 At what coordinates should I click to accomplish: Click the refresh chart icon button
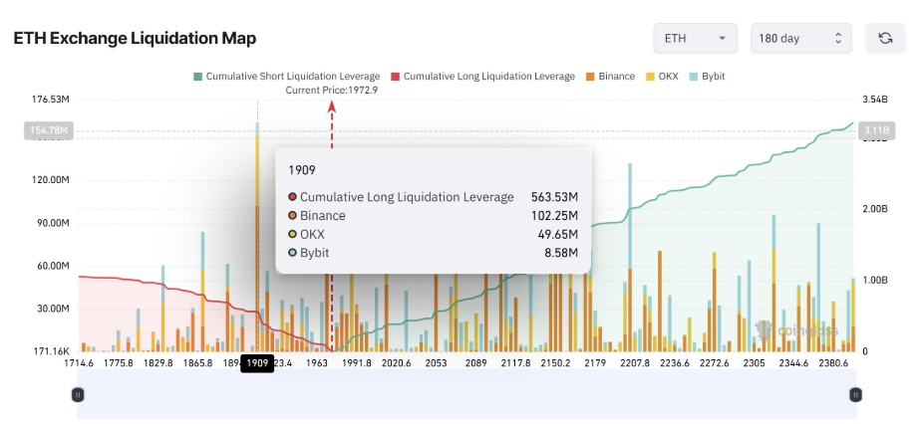tap(884, 38)
